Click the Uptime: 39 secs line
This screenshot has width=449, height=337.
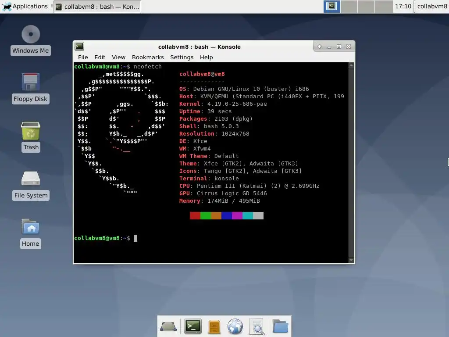pyautogui.click(x=205, y=111)
